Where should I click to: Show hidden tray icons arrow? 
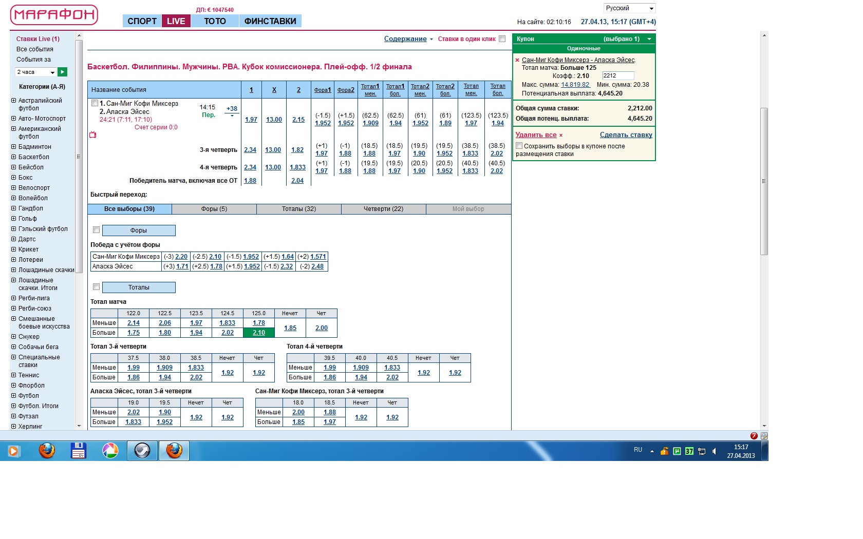tap(652, 451)
